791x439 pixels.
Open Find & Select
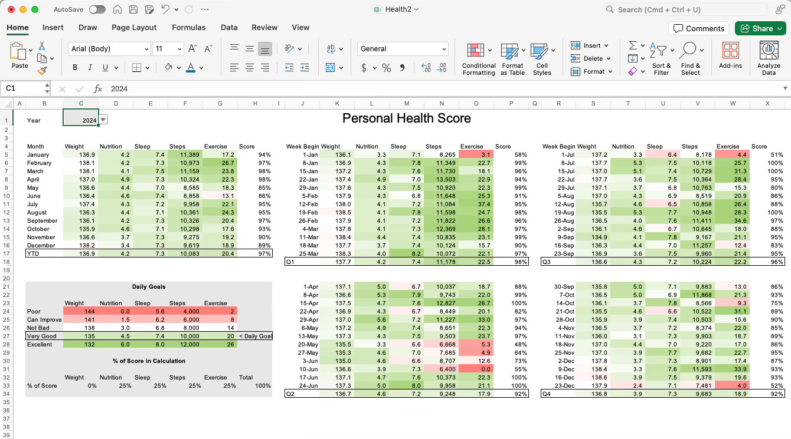(x=691, y=58)
